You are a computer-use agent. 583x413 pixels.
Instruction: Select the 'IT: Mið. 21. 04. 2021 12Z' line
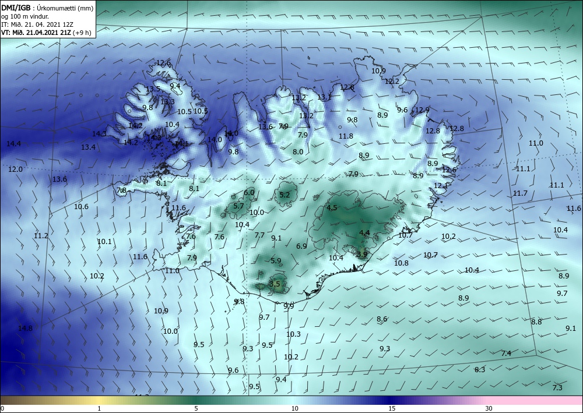point(37,24)
